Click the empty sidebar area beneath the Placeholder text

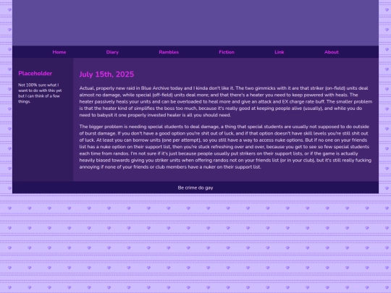[43, 142]
